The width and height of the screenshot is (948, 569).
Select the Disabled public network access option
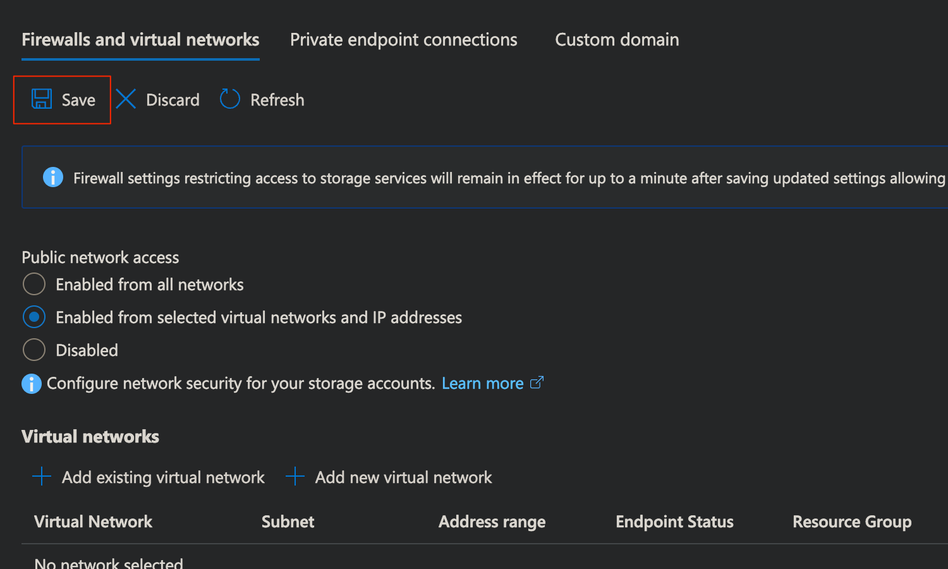[x=34, y=350]
